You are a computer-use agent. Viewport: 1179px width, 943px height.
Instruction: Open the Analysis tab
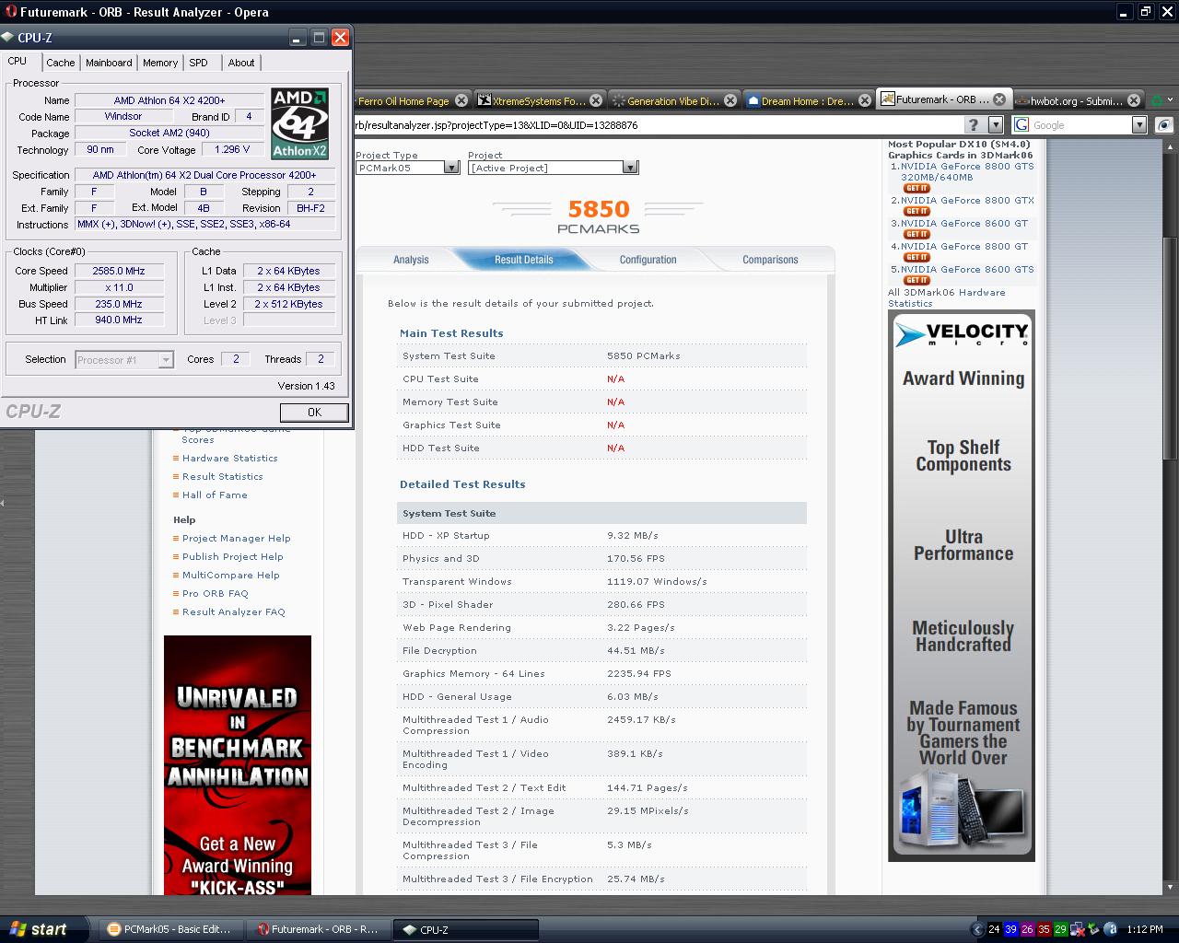pos(411,260)
